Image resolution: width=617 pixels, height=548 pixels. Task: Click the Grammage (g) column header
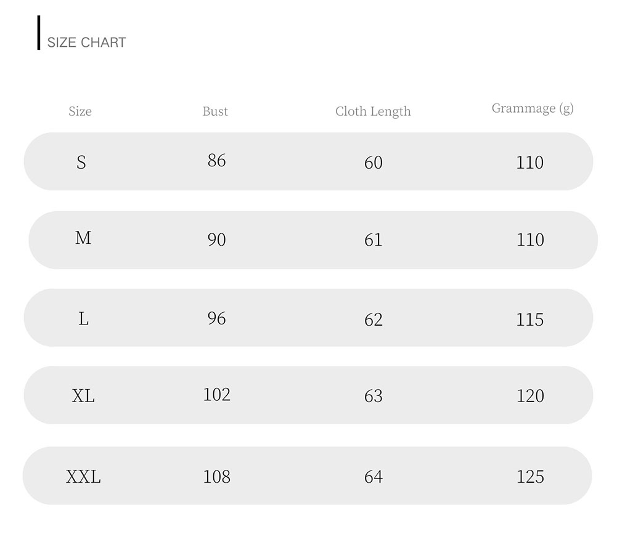[533, 108]
